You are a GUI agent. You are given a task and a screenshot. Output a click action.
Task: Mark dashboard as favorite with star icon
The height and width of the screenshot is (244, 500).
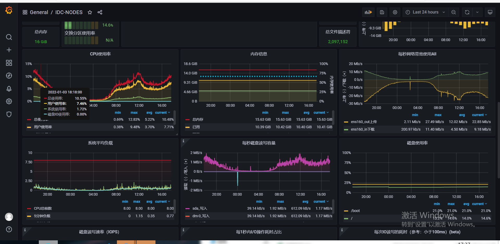click(90, 12)
